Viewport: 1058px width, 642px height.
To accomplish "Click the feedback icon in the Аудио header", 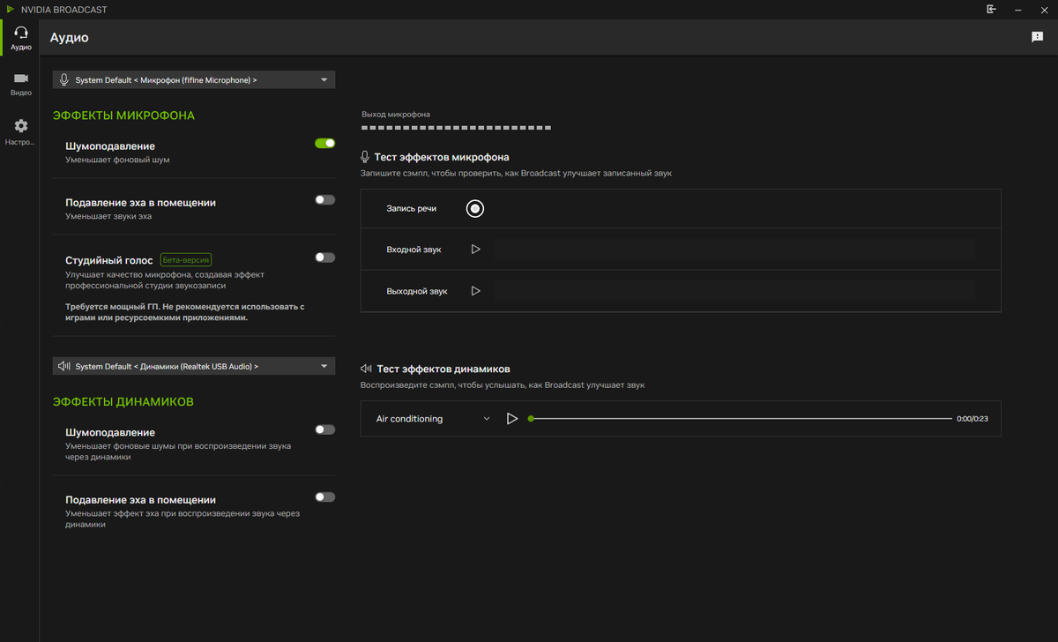I will [1037, 37].
